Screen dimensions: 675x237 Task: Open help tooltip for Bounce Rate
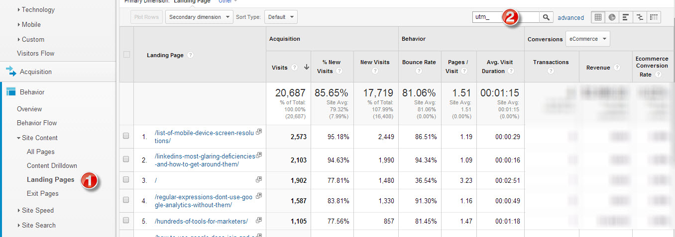(419, 71)
